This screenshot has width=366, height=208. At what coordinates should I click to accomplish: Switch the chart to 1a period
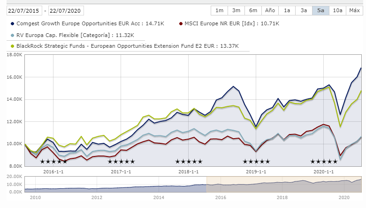click(x=287, y=10)
